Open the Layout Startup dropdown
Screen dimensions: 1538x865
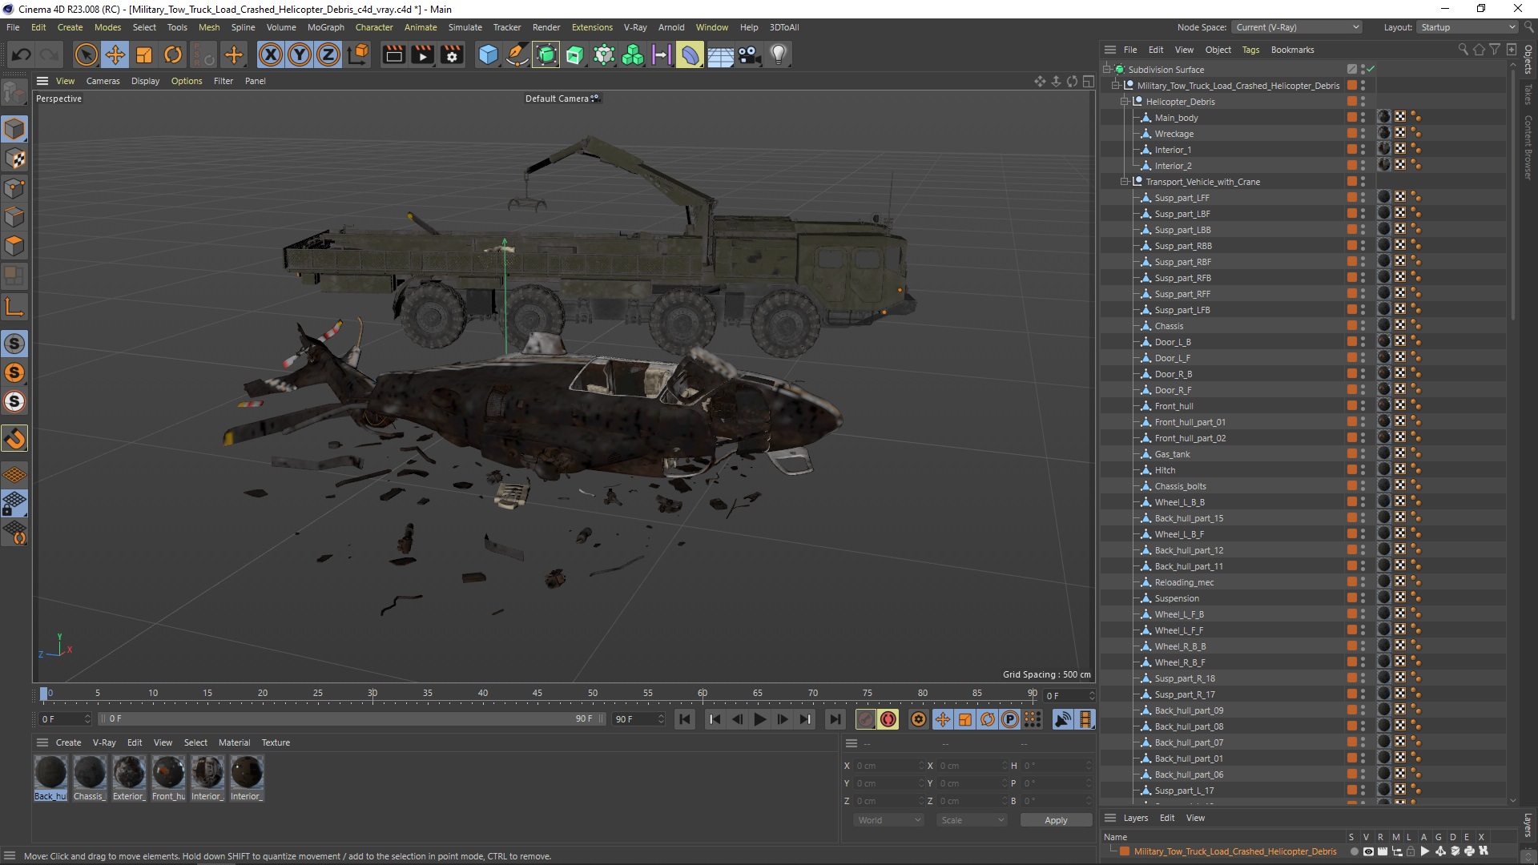click(x=1468, y=27)
